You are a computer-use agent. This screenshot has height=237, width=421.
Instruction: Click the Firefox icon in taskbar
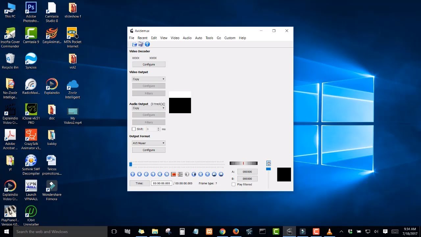tap(236, 232)
